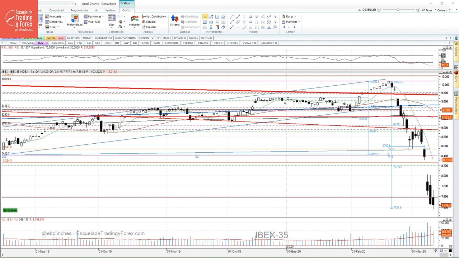Click the Ganancia system option
Viewport: 459px width, 258px height.
point(190,27)
